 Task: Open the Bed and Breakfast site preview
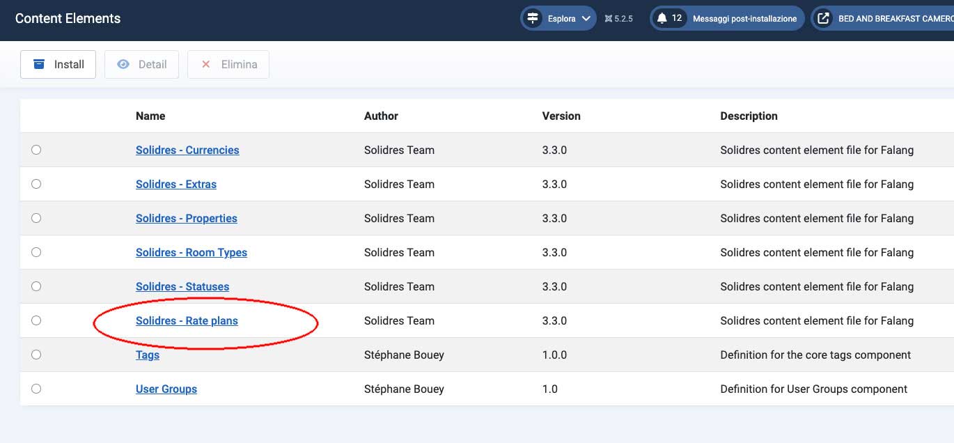pyautogui.click(x=894, y=19)
